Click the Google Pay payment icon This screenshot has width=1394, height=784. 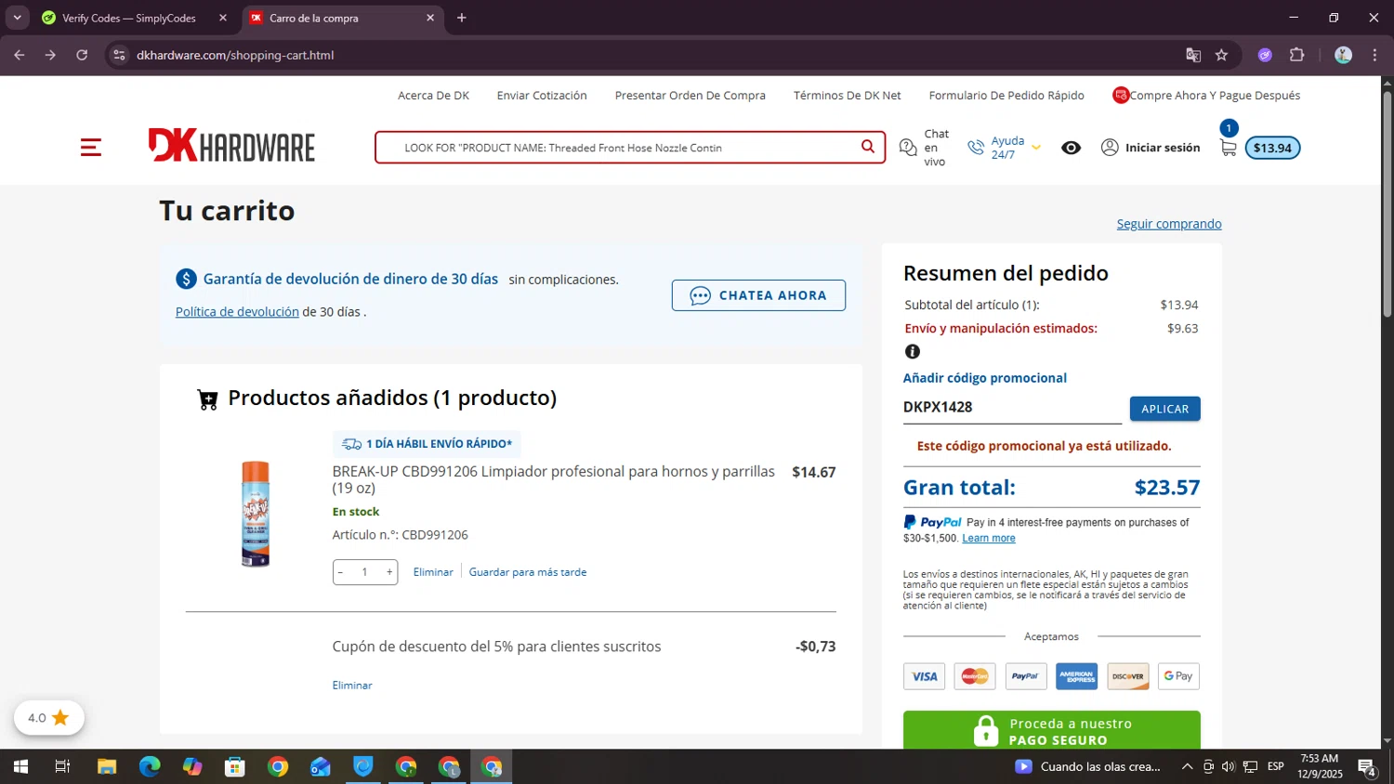point(1178,676)
